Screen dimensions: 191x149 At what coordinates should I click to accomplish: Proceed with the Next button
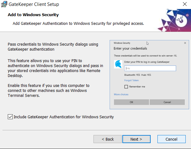coord(136,139)
